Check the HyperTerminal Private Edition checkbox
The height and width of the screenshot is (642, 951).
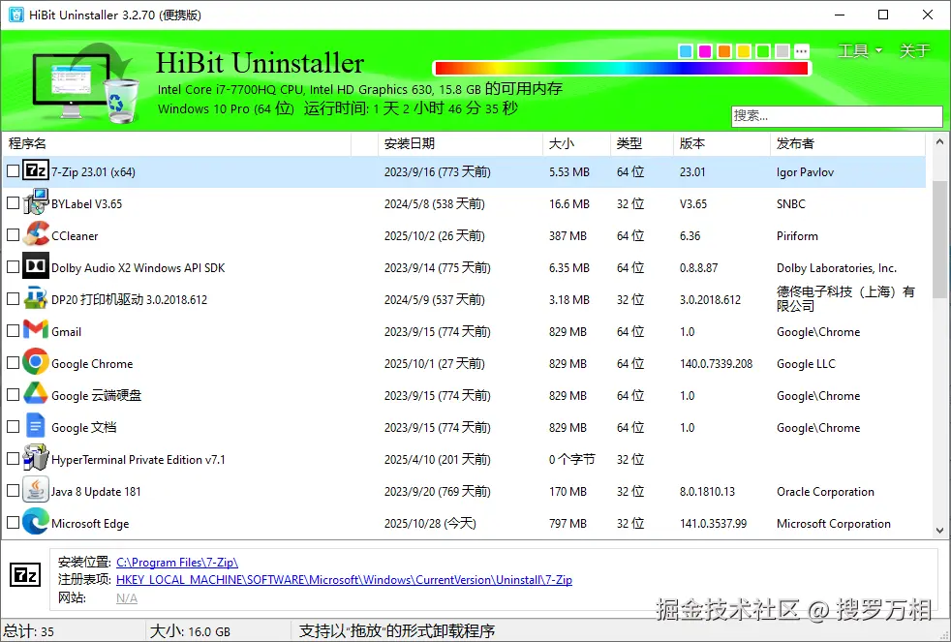tap(13, 459)
